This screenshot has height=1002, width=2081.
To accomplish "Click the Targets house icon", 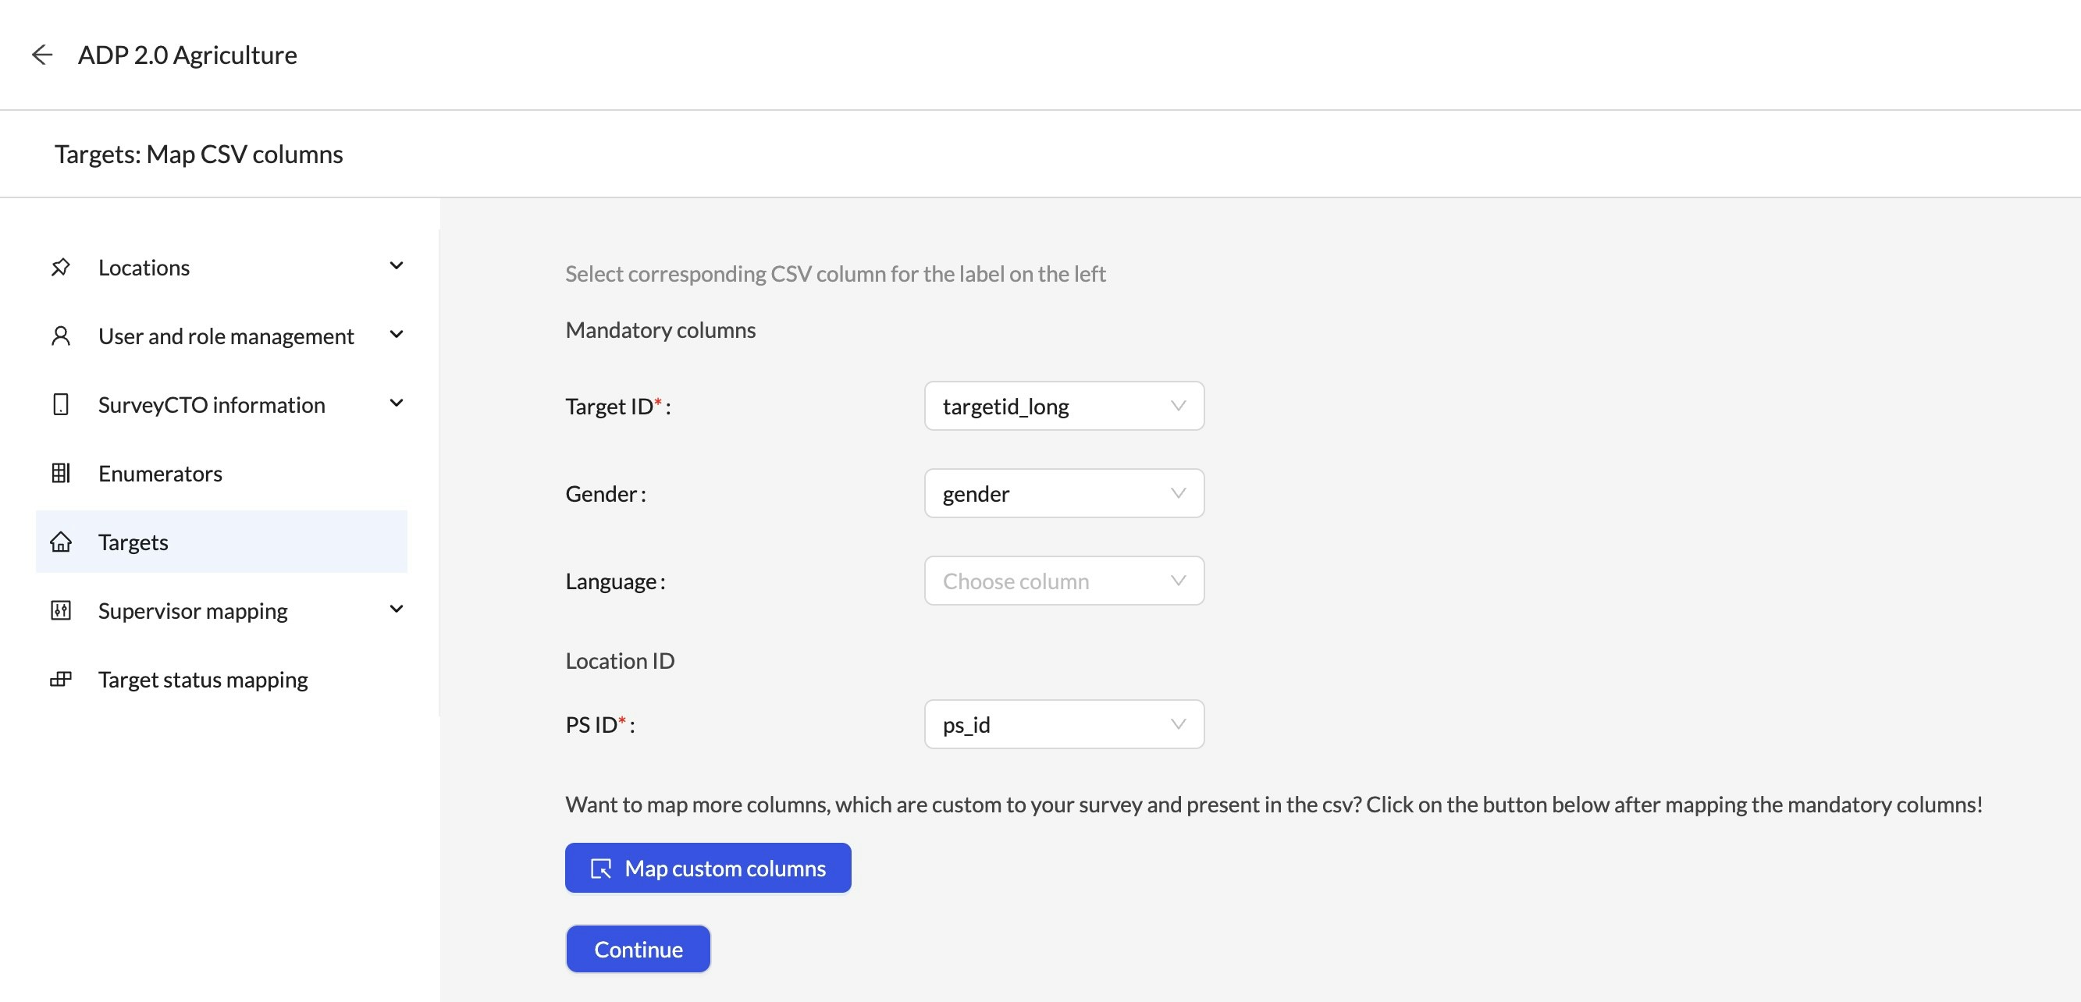I will coord(61,542).
